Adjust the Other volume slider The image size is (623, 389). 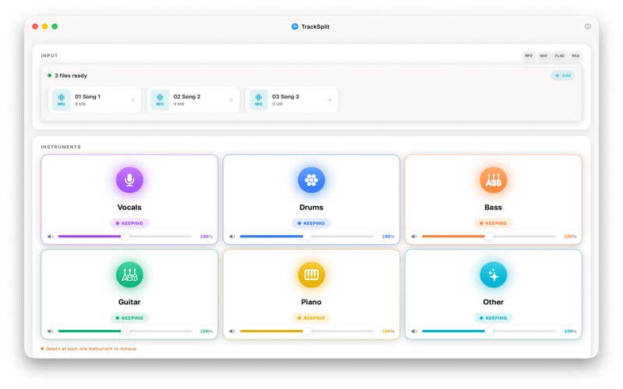[489, 331]
